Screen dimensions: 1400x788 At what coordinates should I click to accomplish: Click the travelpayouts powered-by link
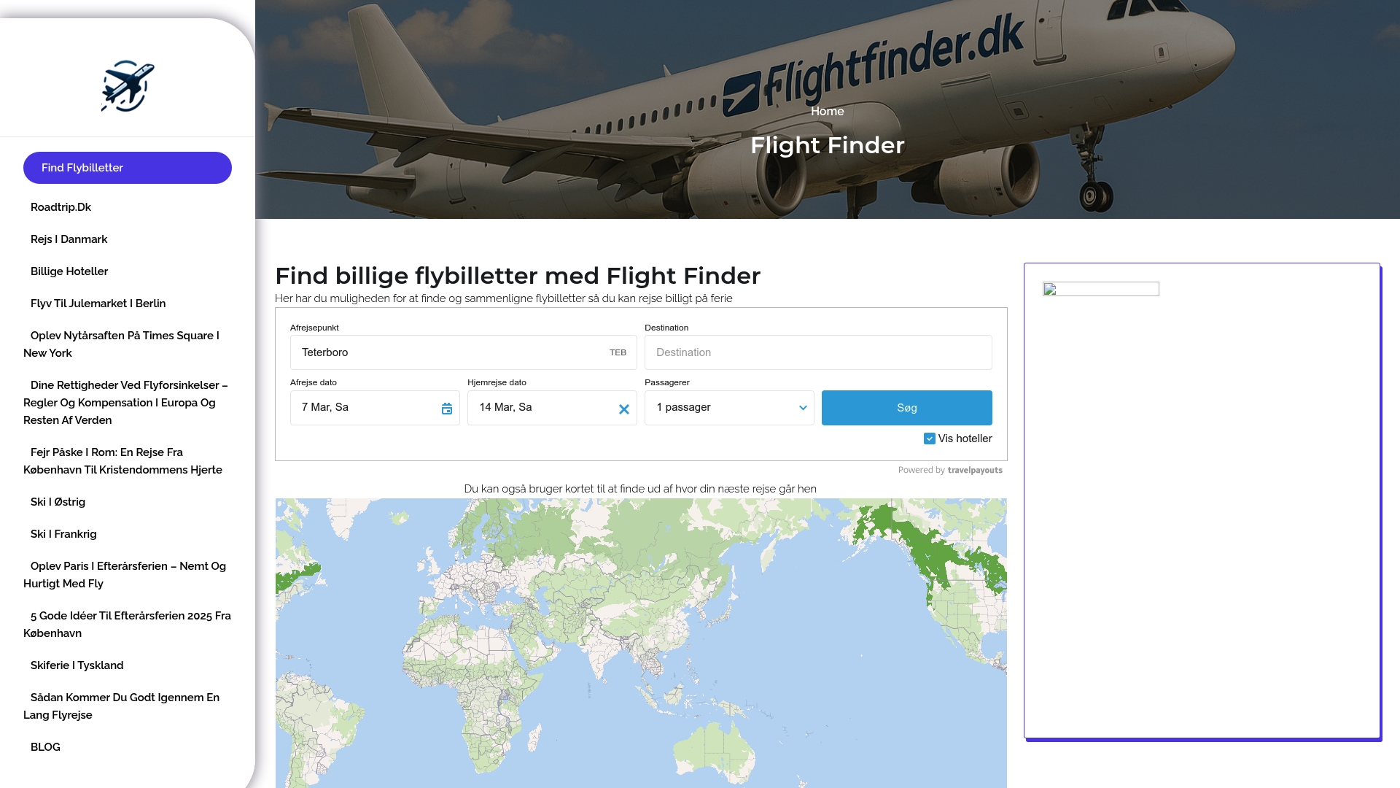(975, 471)
